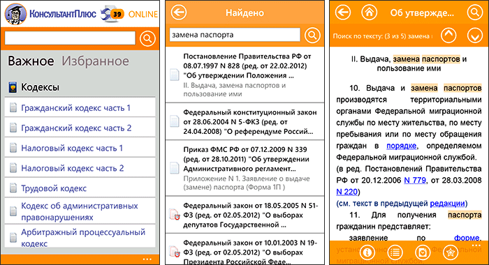489x265 pixels.
Task: Open Федеральный закон N 19-ФЗ result
Action: click(x=245, y=249)
